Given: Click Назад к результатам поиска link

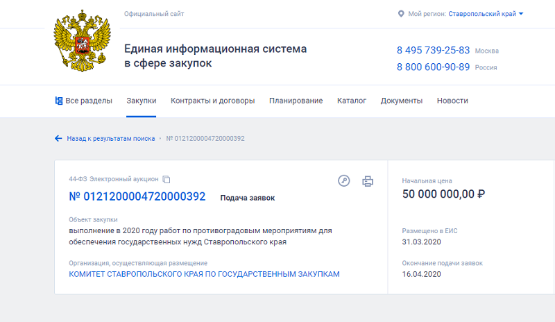Looking at the screenshot, I should click(110, 138).
